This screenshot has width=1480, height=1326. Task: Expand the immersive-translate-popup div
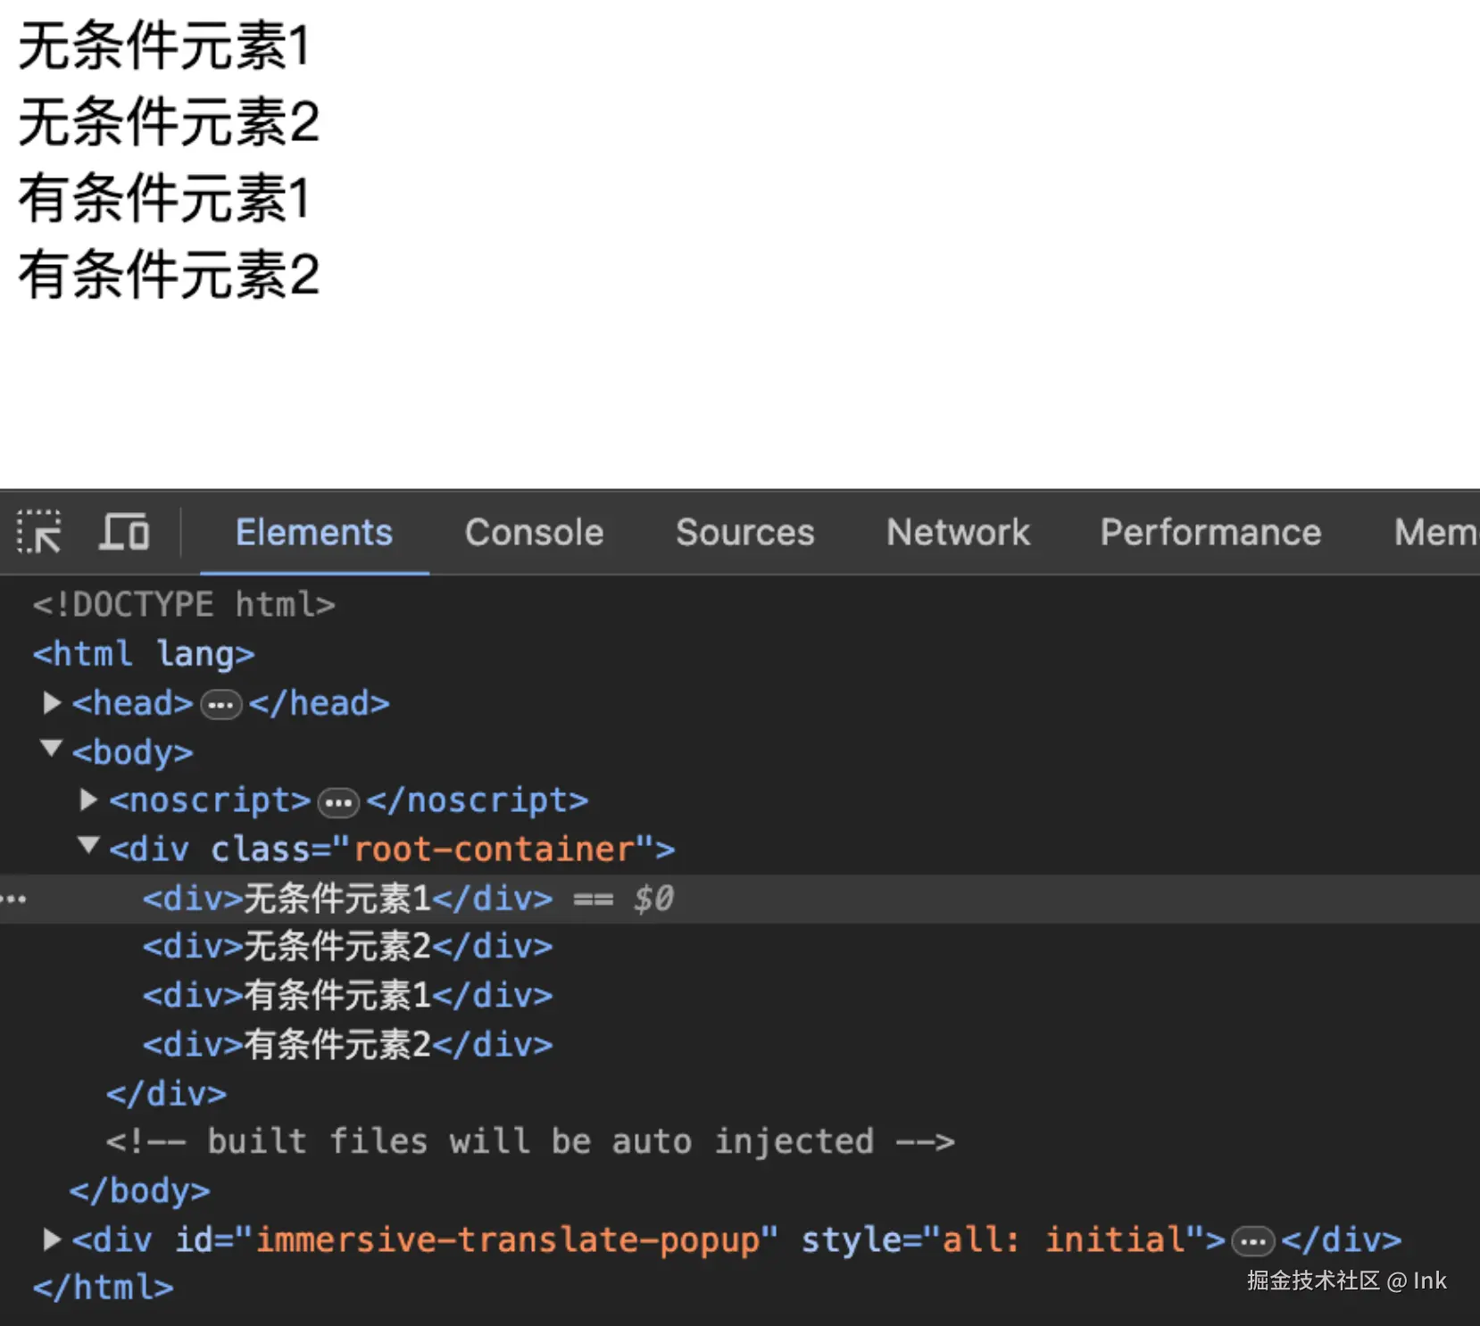point(52,1239)
